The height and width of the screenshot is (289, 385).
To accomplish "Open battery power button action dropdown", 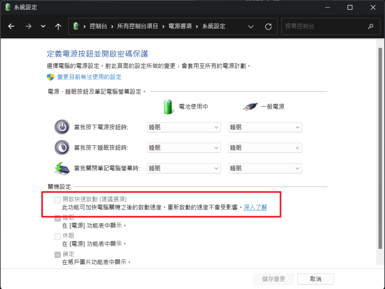I will click(184, 127).
